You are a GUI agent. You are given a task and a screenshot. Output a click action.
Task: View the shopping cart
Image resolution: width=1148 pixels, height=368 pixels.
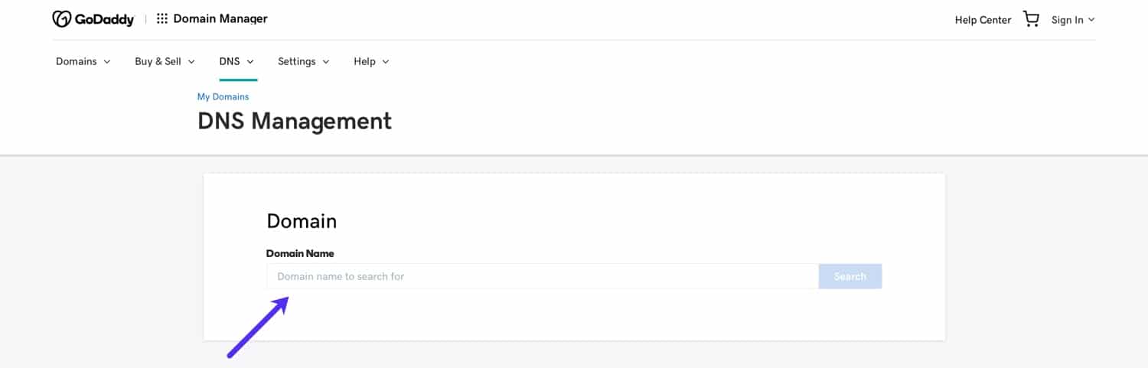[x=1031, y=19]
